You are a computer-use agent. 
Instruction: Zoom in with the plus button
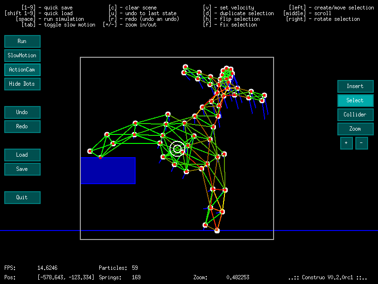coord(346,143)
